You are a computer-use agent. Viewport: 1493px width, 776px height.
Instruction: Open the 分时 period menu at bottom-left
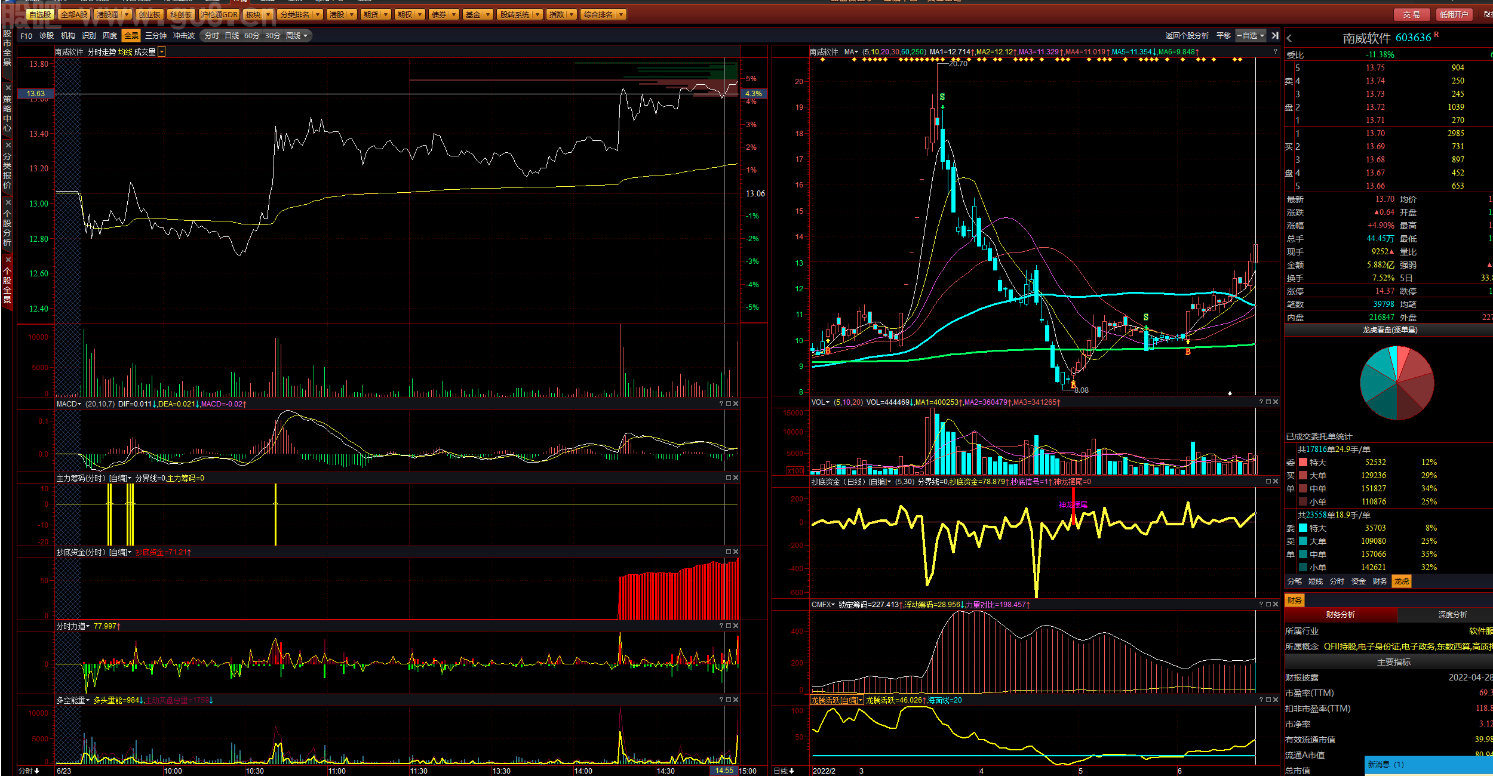[29, 771]
